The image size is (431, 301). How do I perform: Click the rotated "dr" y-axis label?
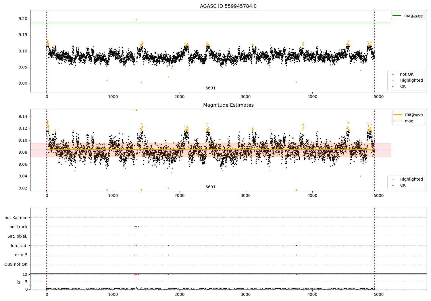tap(19, 282)
